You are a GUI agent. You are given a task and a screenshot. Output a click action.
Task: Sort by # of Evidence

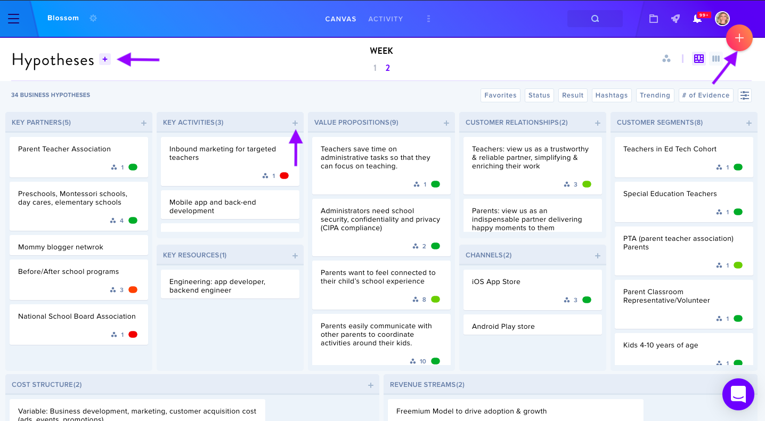coord(706,95)
